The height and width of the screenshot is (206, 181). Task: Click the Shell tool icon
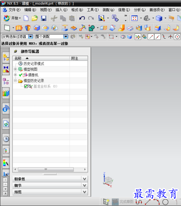point(139,28)
